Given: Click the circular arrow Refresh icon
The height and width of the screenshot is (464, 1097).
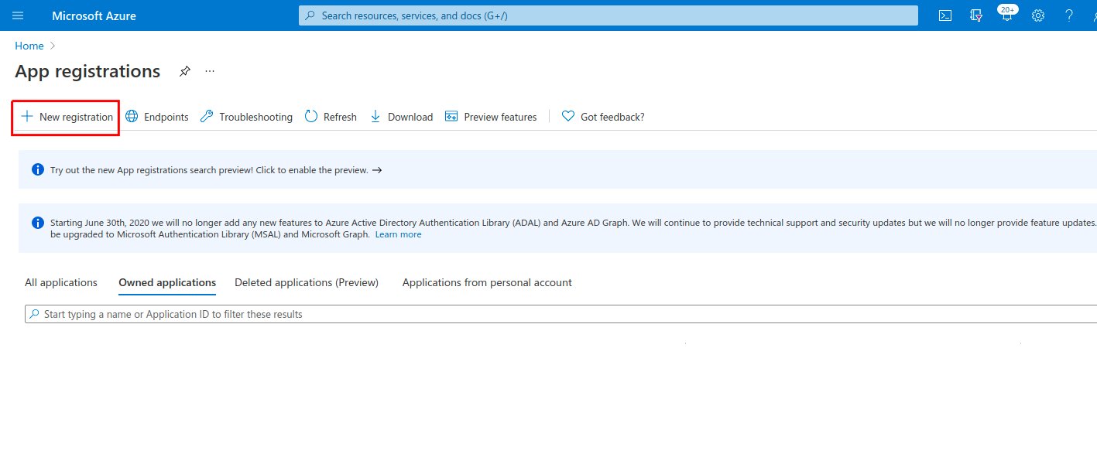Looking at the screenshot, I should pyautogui.click(x=311, y=116).
